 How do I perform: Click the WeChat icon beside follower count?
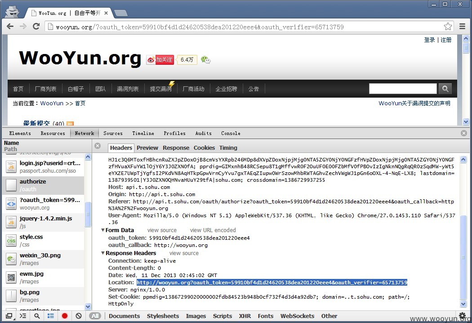point(205,60)
